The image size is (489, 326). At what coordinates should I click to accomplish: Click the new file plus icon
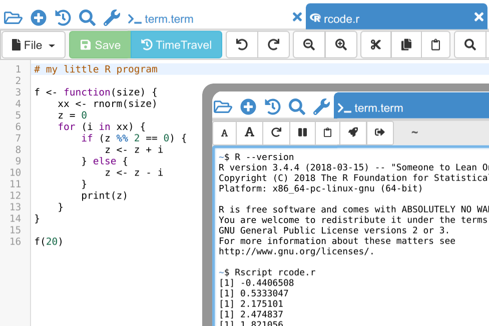click(x=38, y=18)
